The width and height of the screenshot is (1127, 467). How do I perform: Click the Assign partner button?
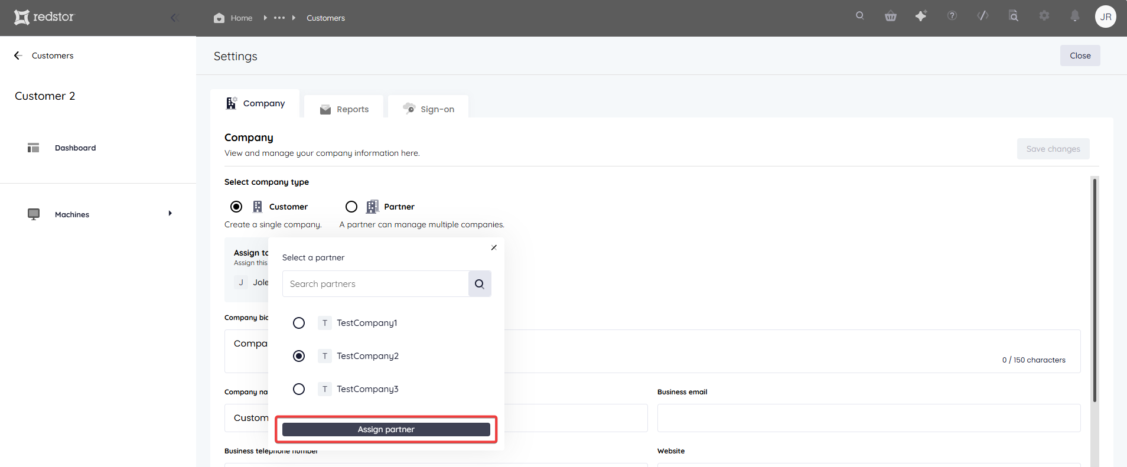(386, 429)
